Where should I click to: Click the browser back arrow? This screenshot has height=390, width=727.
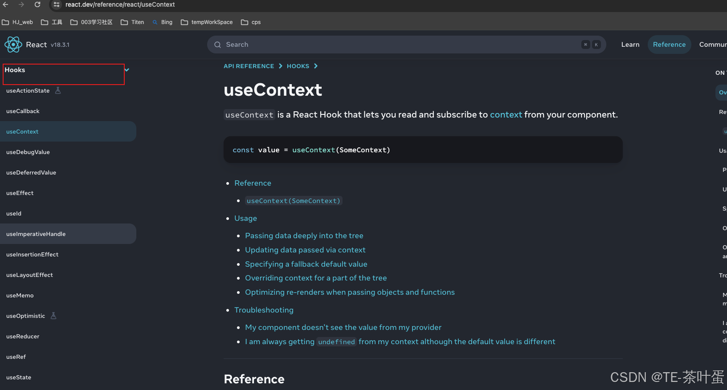[x=6, y=4]
